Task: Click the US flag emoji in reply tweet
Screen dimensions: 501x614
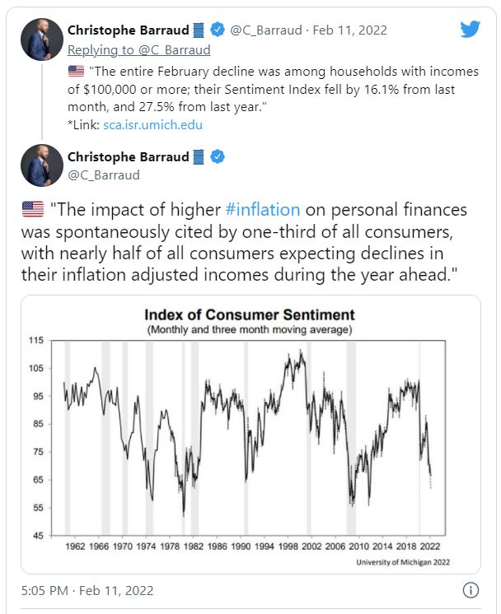Action: (76, 72)
